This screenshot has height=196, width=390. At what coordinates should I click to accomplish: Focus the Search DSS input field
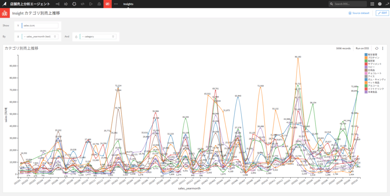tap(348, 4)
